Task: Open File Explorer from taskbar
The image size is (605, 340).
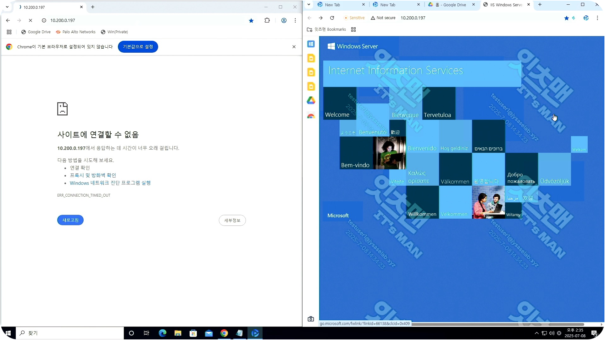Action: point(178,333)
